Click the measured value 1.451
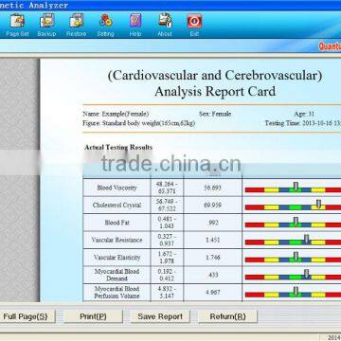 pos(213,240)
